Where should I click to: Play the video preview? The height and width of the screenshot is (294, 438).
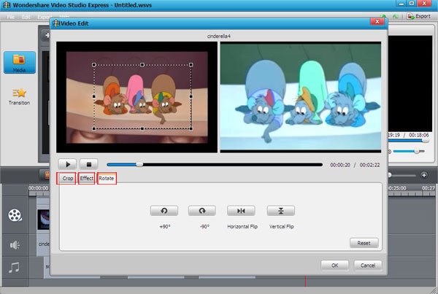point(68,164)
